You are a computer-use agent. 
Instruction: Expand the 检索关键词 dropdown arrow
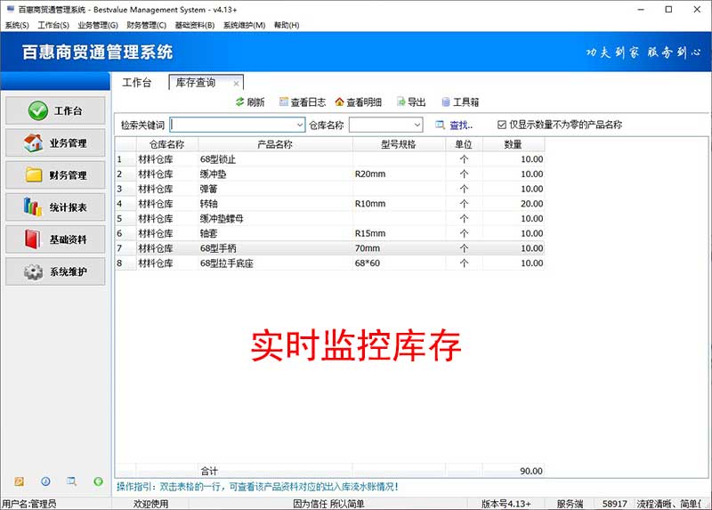[x=300, y=125]
